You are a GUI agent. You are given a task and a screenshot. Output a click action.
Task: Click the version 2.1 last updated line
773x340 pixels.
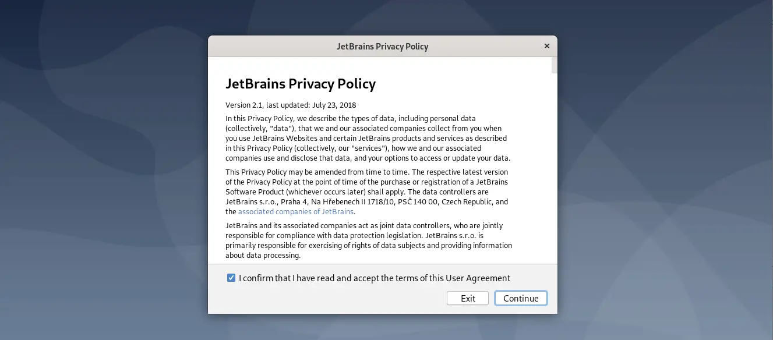pyautogui.click(x=291, y=105)
